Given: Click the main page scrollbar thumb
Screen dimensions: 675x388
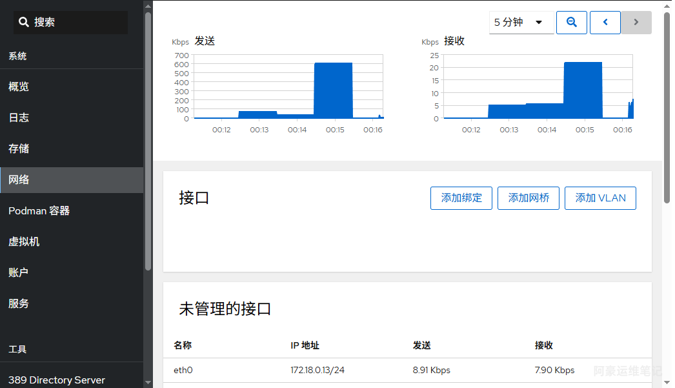Looking at the screenshot, I should coord(667,108).
